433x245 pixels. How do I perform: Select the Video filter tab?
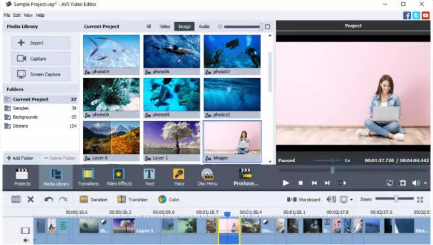click(164, 27)
